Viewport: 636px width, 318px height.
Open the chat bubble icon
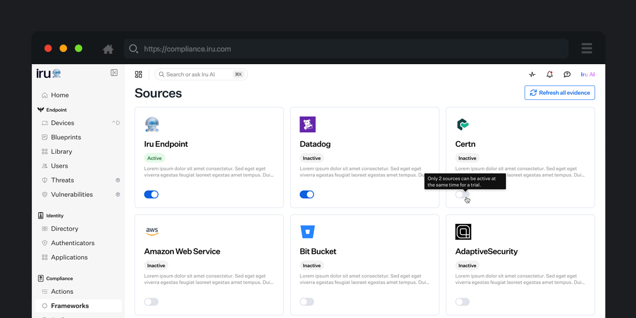(x=567, y=74)
